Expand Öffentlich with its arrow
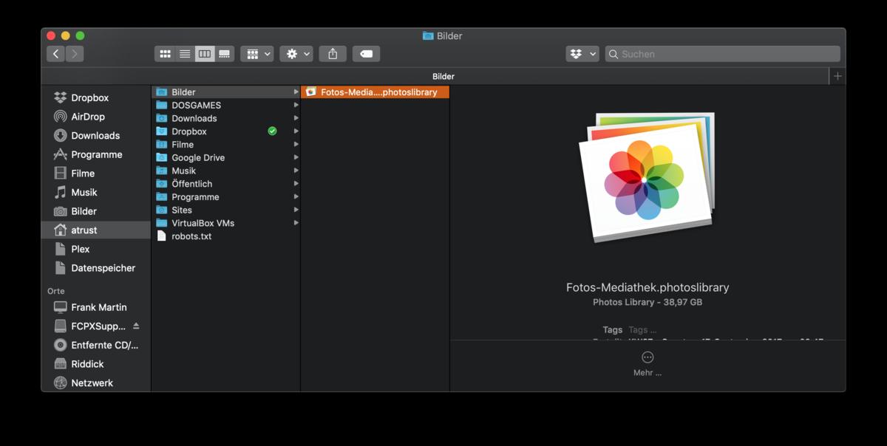Viewport: 887px width, 446px height. [x=296, y=184]
